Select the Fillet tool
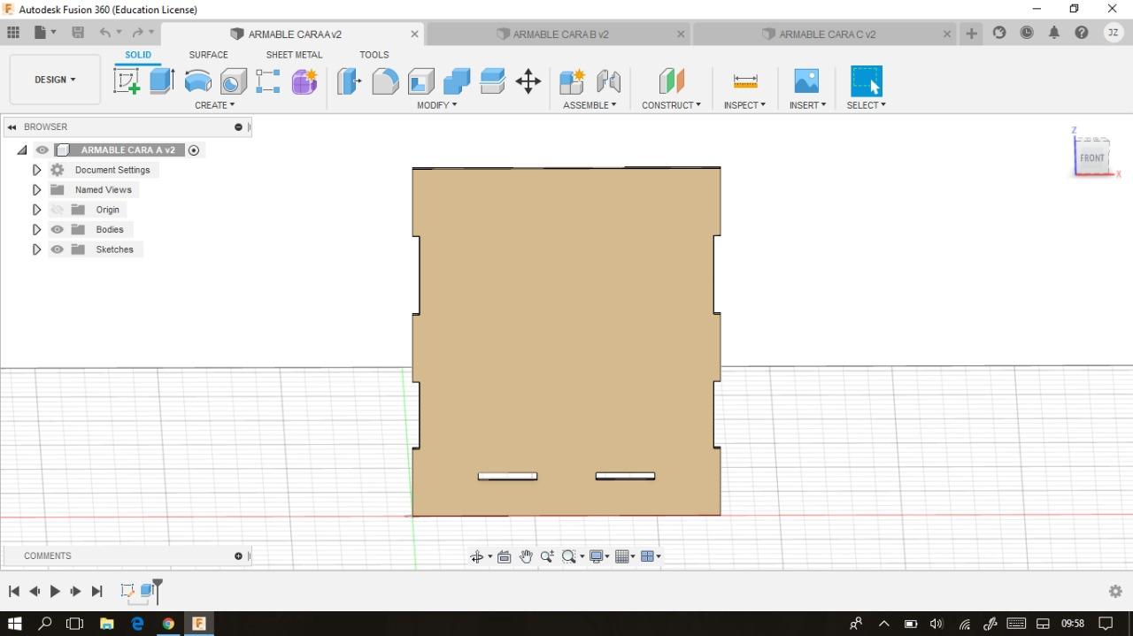The image size is (1133, 636). (385, 81)
